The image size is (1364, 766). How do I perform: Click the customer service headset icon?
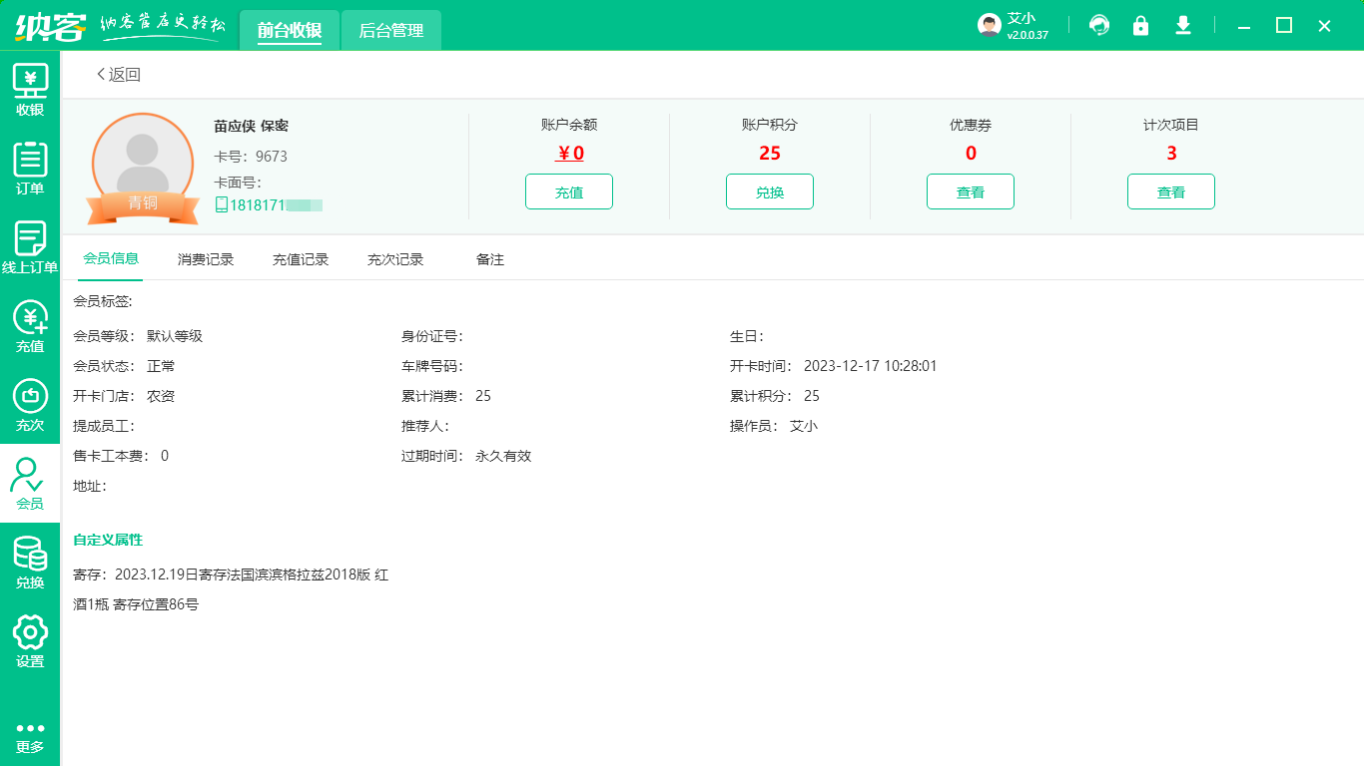(x=1099, y=25)
